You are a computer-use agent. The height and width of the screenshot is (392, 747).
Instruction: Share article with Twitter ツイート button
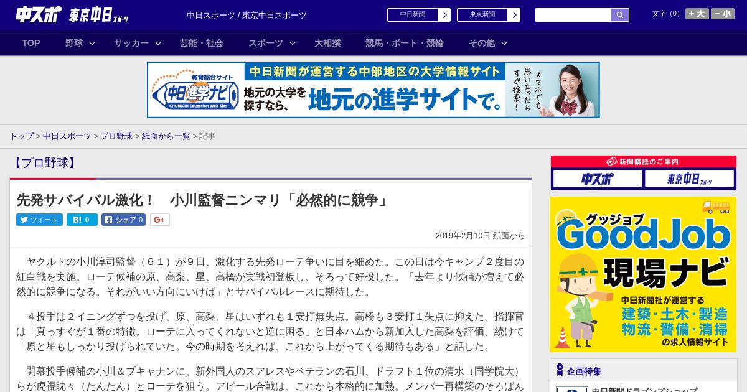click(39, 220)
